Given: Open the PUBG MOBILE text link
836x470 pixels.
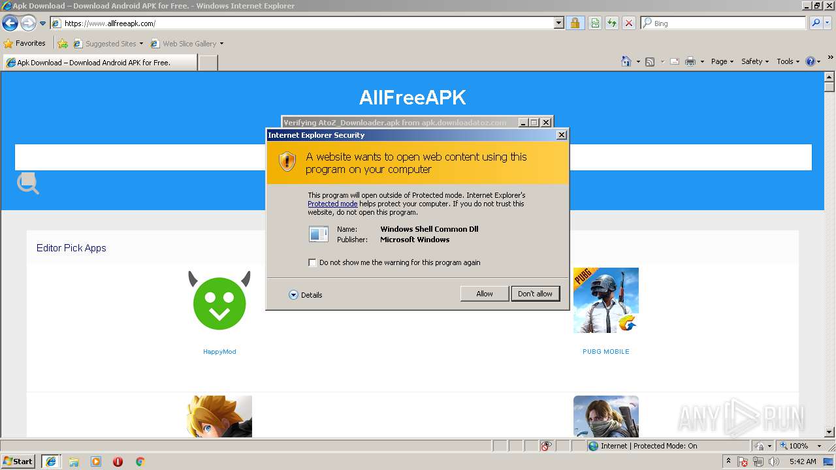Looking at the screenshot, I should point(606,351).
